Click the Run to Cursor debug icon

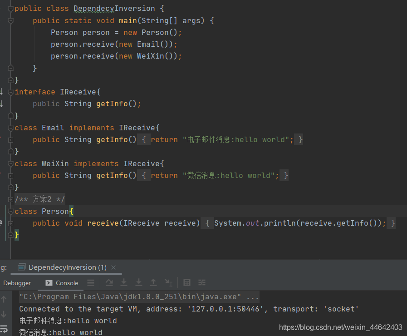pos(168,282)
